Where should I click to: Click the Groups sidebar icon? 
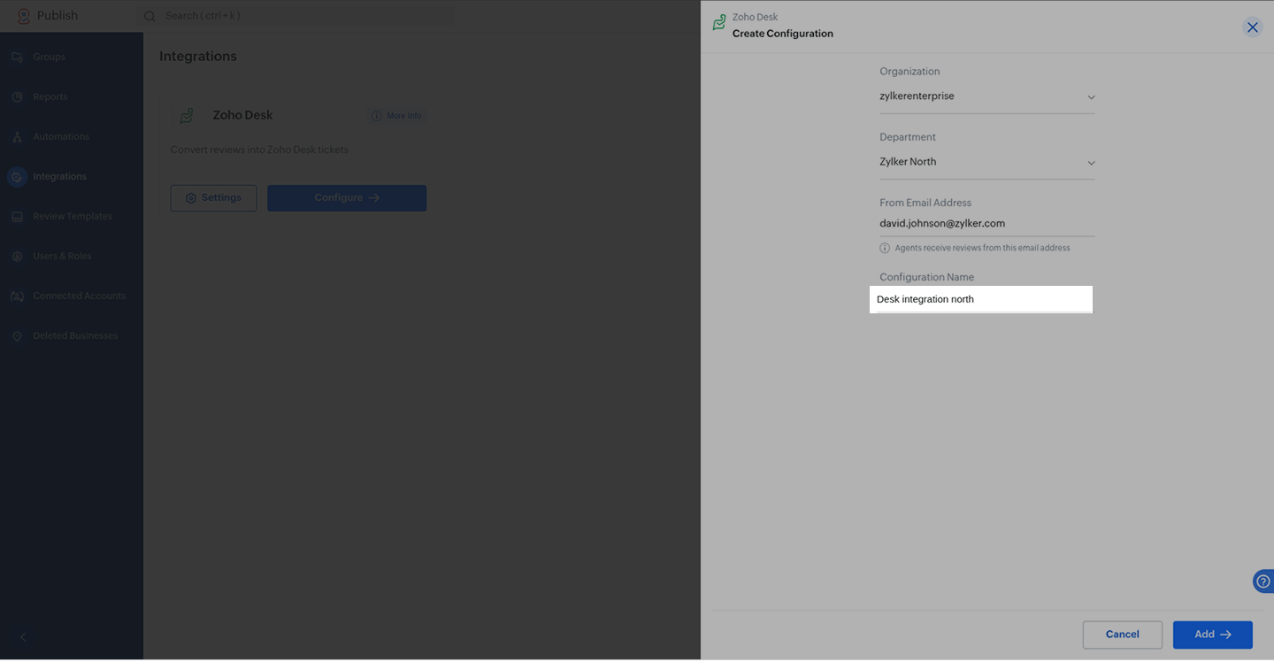[17, 57]
